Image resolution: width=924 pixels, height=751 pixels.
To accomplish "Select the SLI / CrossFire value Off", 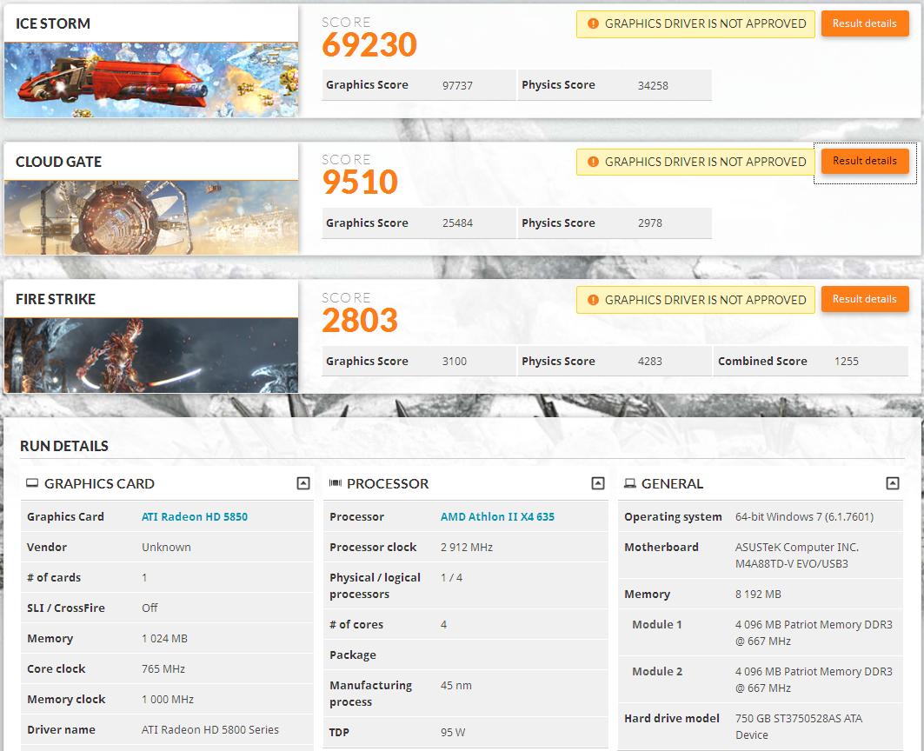I will click(x=150, y=608).
